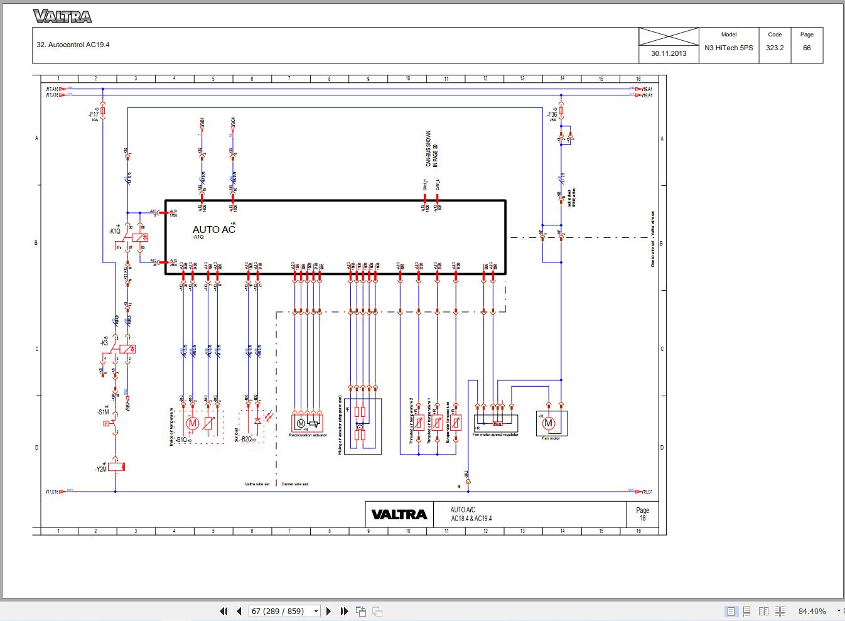Viewport: 845px width, 621px height.
Task: Click the go to previous view icon
Action: click(361, 611)
